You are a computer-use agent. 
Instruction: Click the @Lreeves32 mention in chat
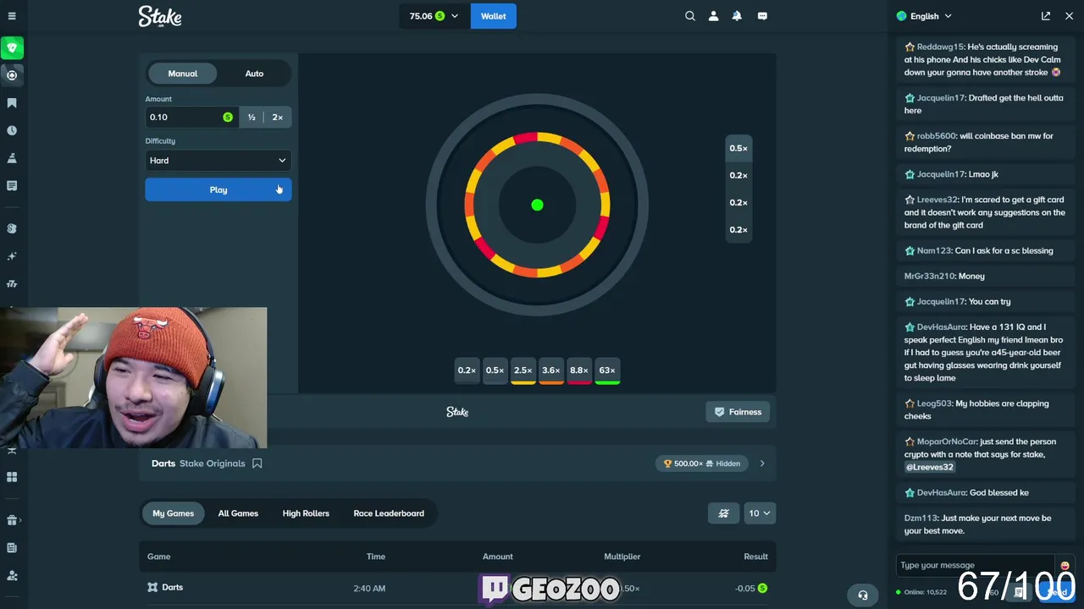click(x=929, y=467)
